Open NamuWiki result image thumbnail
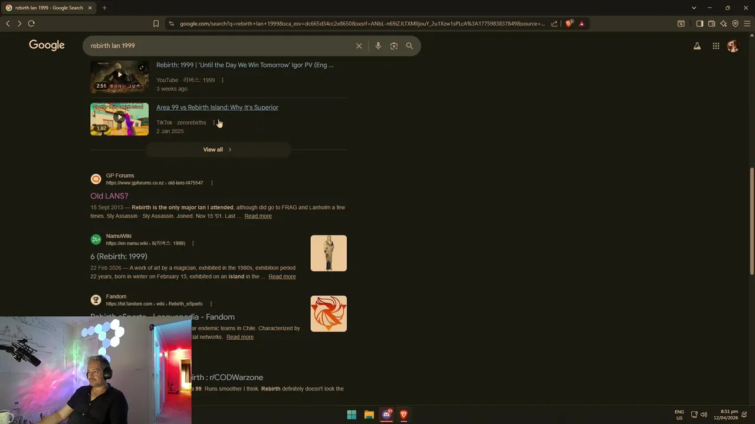The image size is (755, 424). pyautogui.click(x=329, y=253)
